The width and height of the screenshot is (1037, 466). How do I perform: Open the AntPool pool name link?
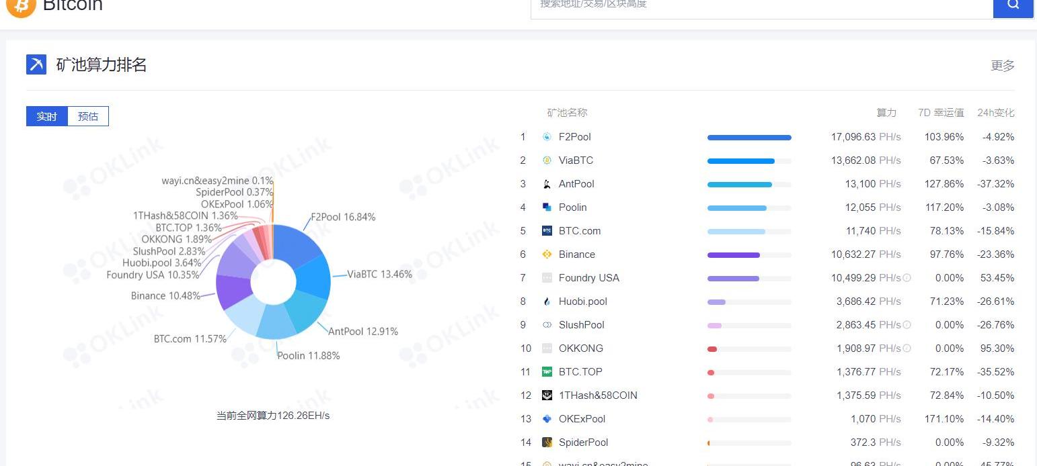pos(576,184)
